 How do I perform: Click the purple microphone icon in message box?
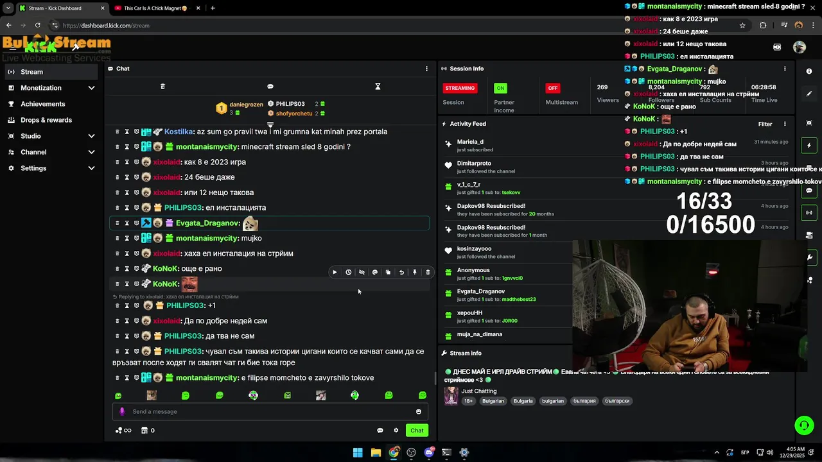tap(122, 412)
